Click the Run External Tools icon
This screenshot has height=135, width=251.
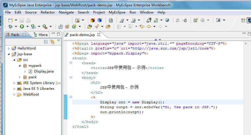45,26
